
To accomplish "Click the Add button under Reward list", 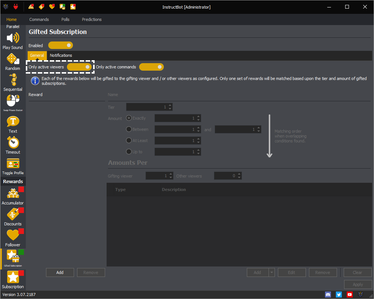I will (x=60, y=272).
